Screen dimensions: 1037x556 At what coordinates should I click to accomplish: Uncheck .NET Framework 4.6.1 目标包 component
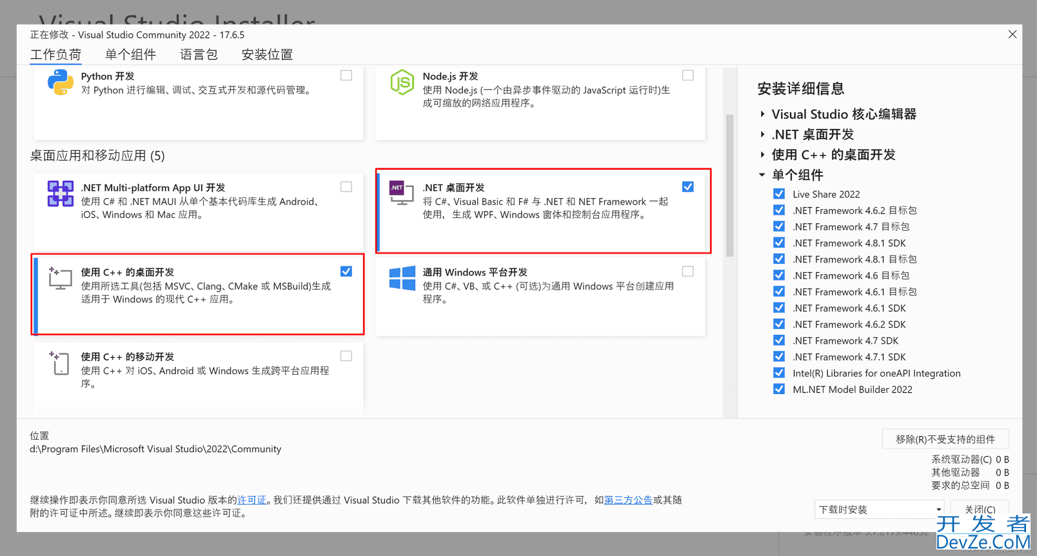pos(779,292)
